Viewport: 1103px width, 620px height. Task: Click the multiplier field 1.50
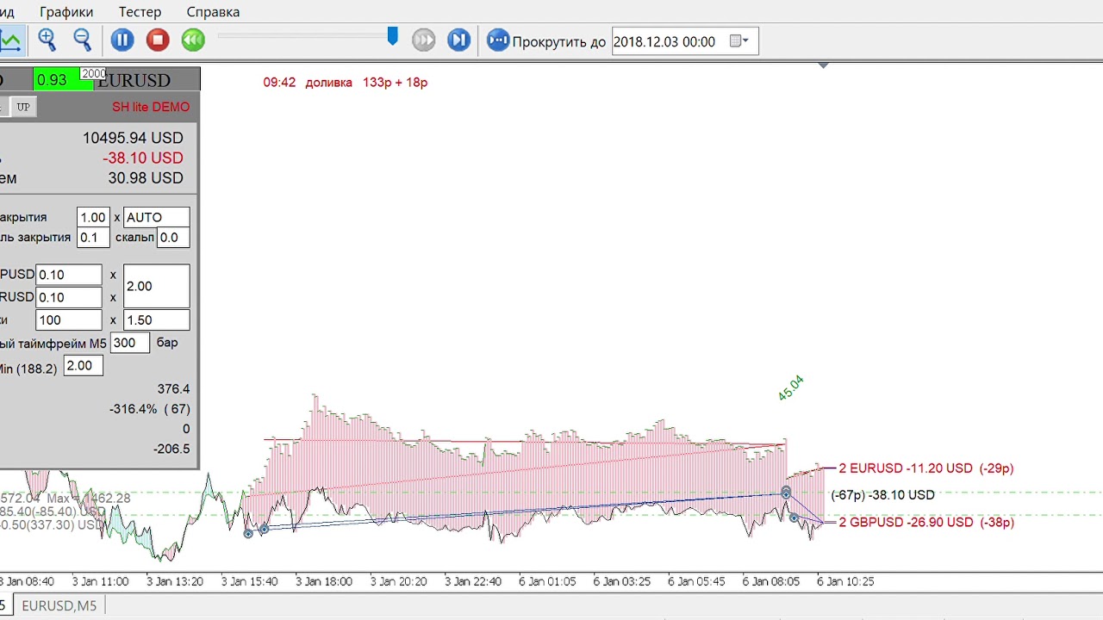click(157, 319)
